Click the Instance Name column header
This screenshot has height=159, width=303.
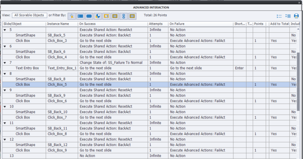point(62,24)
